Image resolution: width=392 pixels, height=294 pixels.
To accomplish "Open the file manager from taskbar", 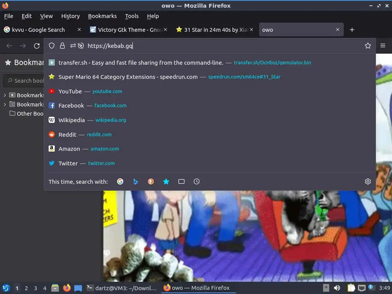I will click(x=55, y=288).
